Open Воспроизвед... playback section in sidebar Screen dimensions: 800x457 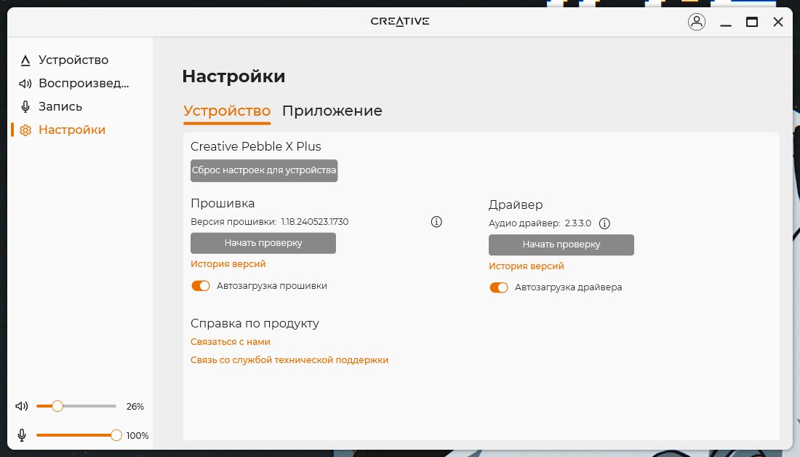tap(73, 83)
